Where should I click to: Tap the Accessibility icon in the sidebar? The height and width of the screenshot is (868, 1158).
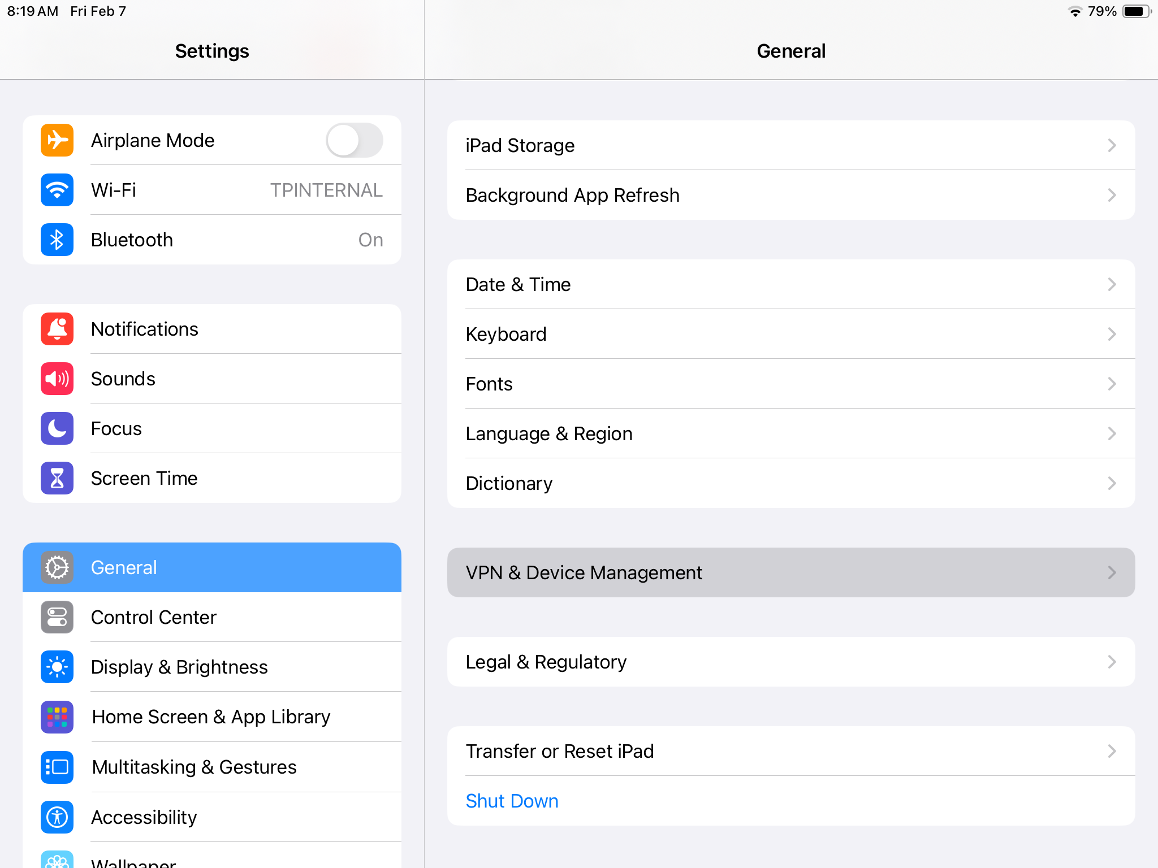click(x=57, y=817)
